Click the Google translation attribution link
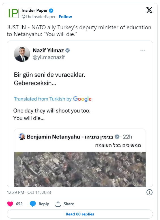Image resolution: width=160 pixels, height=220 pixels. (x=53, y=99)
